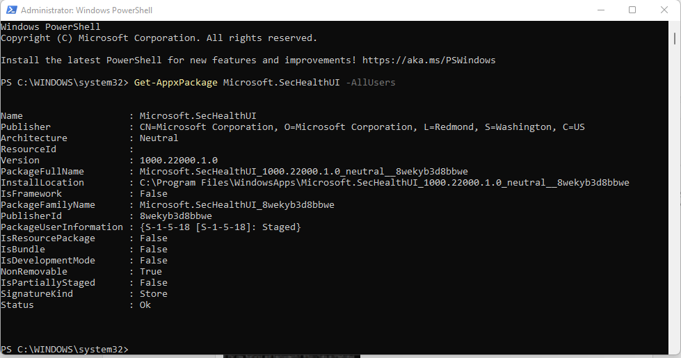Click the bottom PS C:\WINDOWS\system32 prompt
This screenshot has width=681, height=358.
tap(64, 350)
